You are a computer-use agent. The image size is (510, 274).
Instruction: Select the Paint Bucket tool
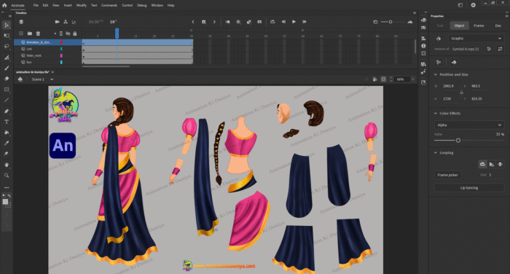(7, 133)
